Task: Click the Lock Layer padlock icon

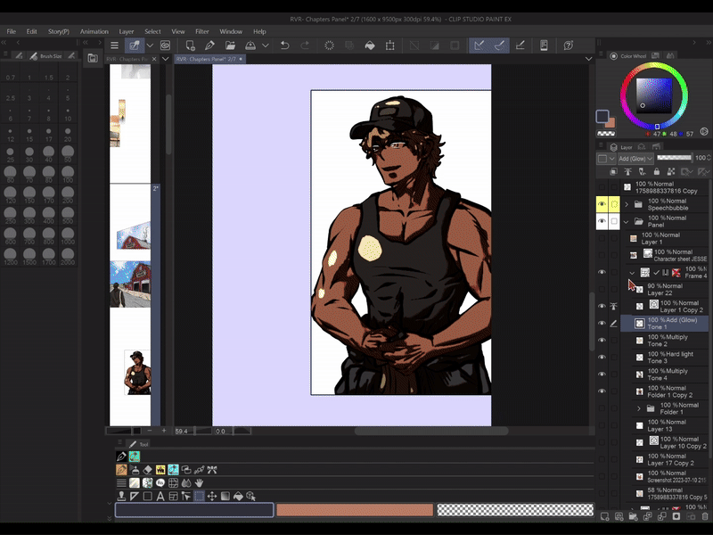Action: tap(657, 170)
